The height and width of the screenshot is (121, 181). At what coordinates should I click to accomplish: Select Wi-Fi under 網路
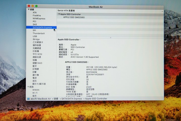[x=35, y=93]
